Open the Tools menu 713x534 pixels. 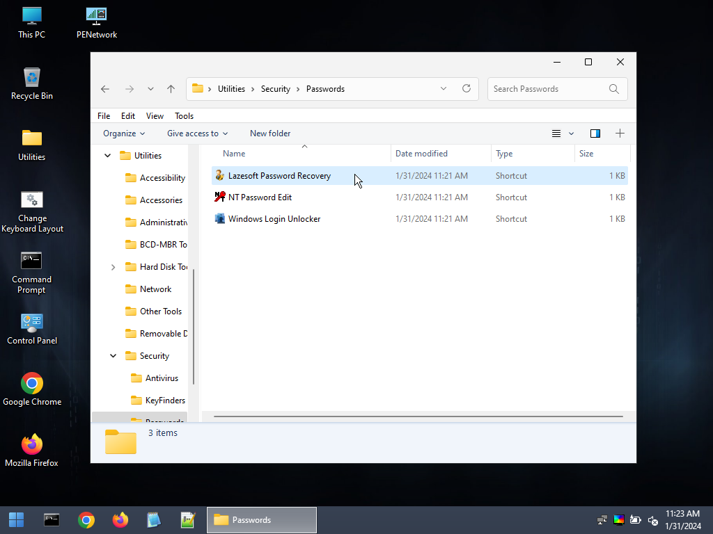coord(184,116)
